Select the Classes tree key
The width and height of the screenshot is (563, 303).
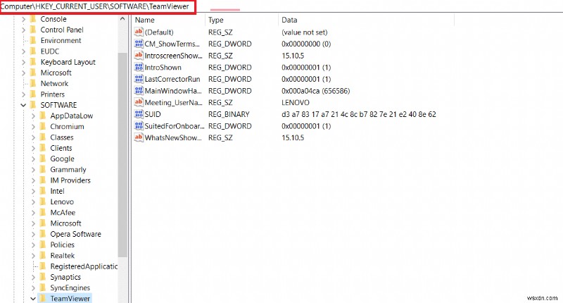62,137
